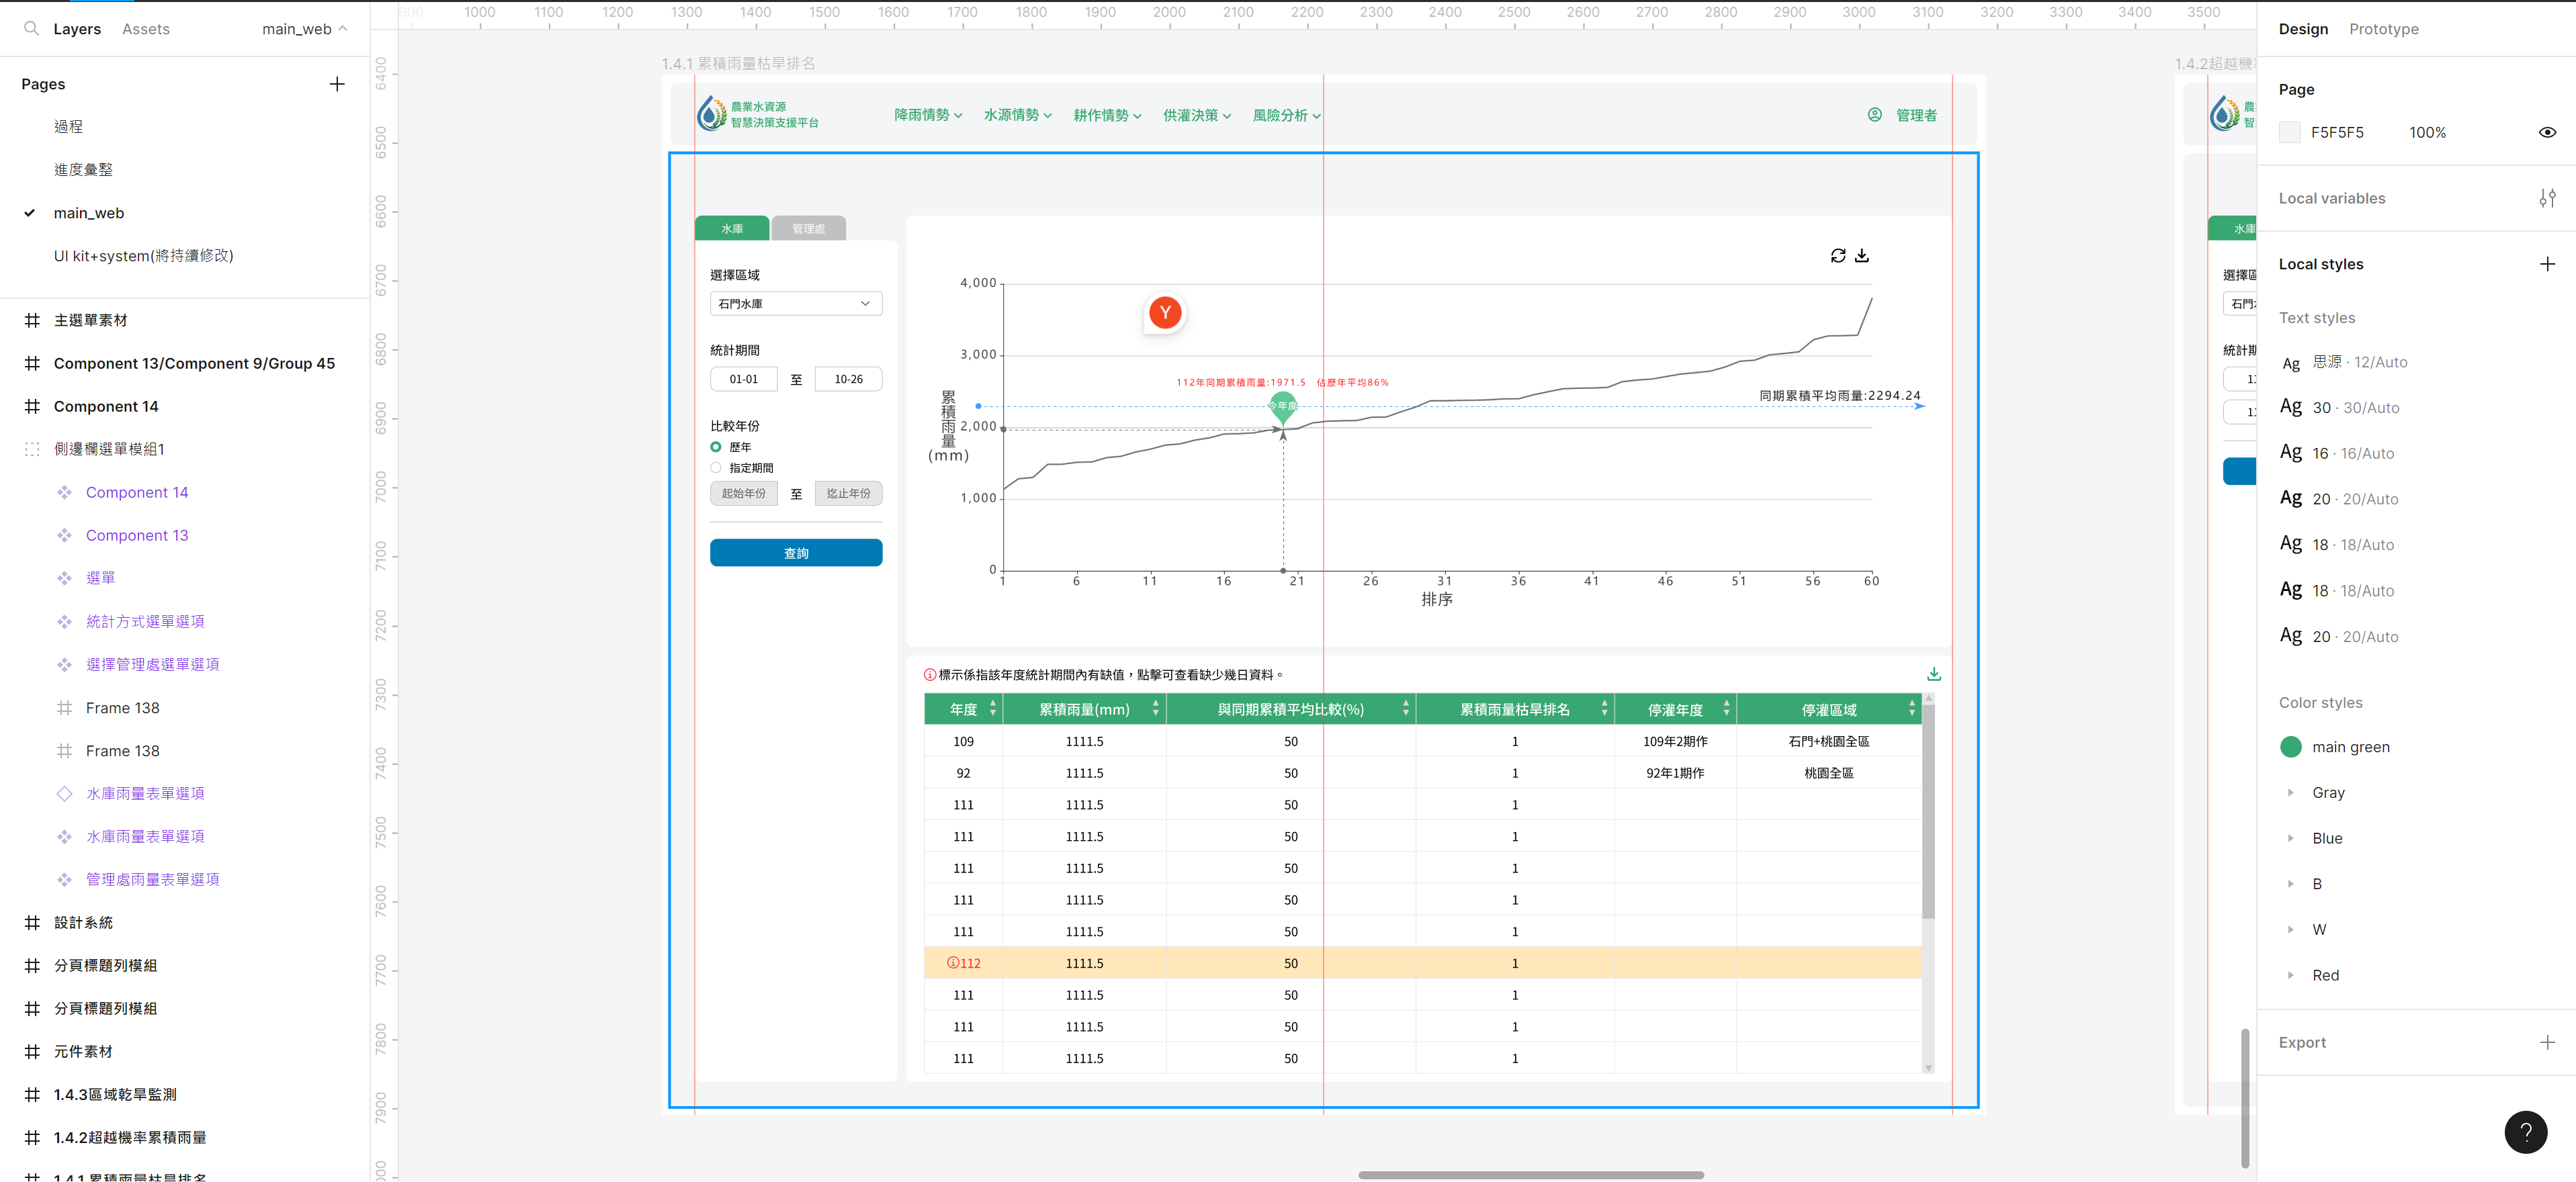Open the UI kit+system page
Screen dimensions: 2576x1182
tap(143, 256)
